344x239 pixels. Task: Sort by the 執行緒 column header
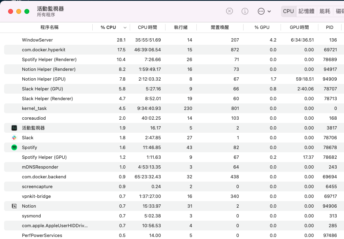tap(181, 27)
